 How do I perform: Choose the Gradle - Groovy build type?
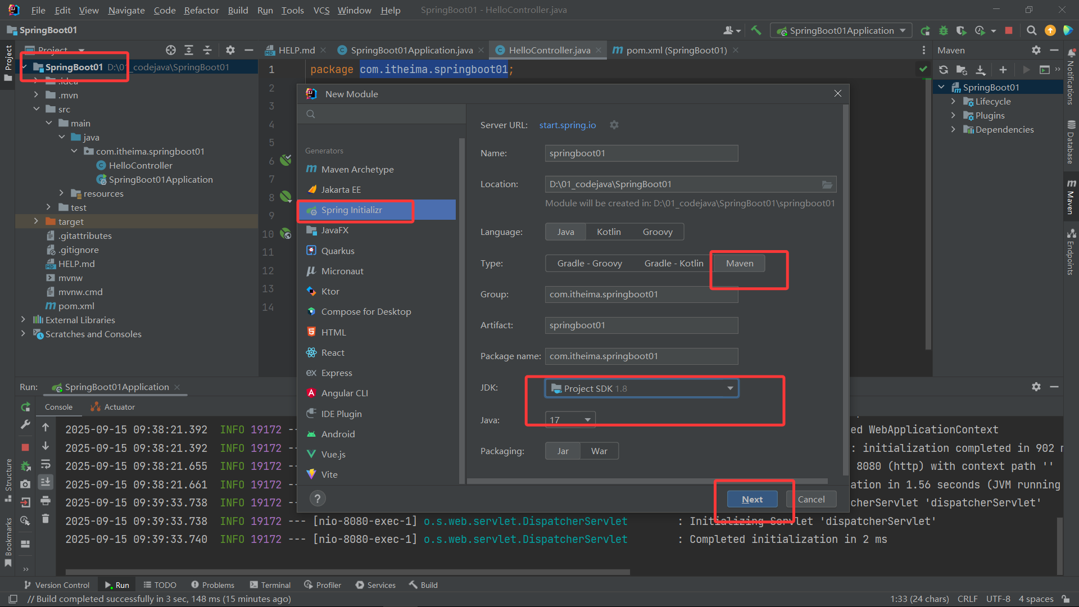(590, 263)
